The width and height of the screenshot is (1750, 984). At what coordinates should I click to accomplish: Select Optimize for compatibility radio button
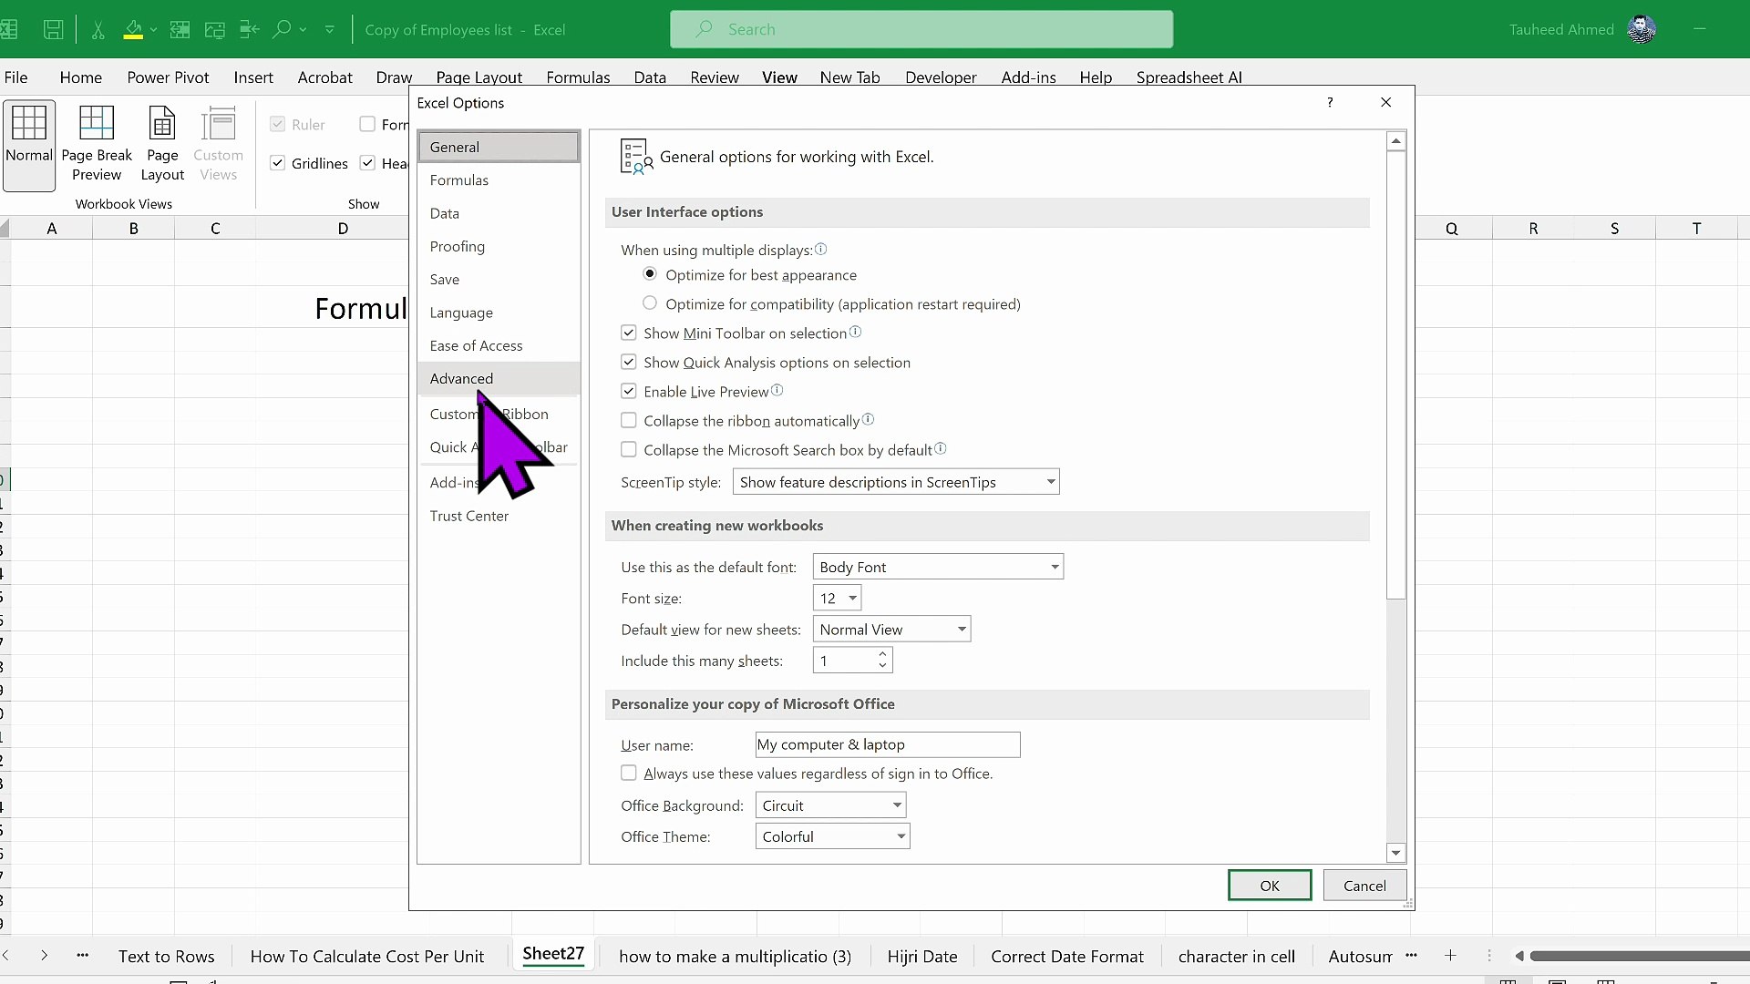pyautogui.click(x=650, y=303)
